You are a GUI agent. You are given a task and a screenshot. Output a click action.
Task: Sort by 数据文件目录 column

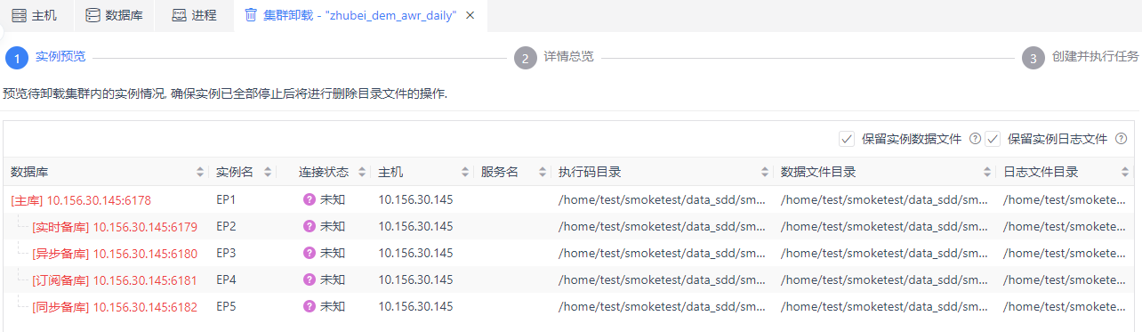coord(987,172)
